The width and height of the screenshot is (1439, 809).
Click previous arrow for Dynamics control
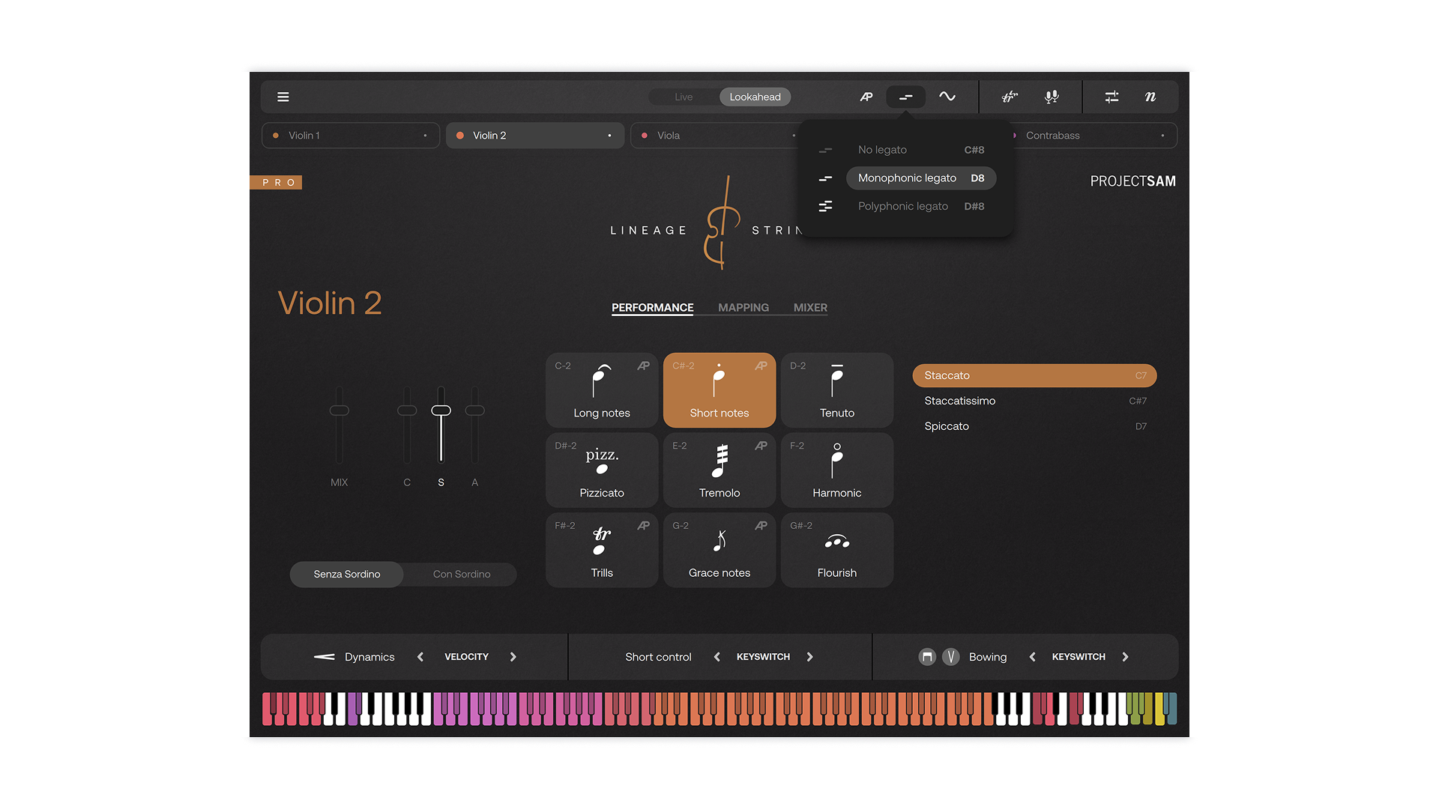tap(420, 657)
